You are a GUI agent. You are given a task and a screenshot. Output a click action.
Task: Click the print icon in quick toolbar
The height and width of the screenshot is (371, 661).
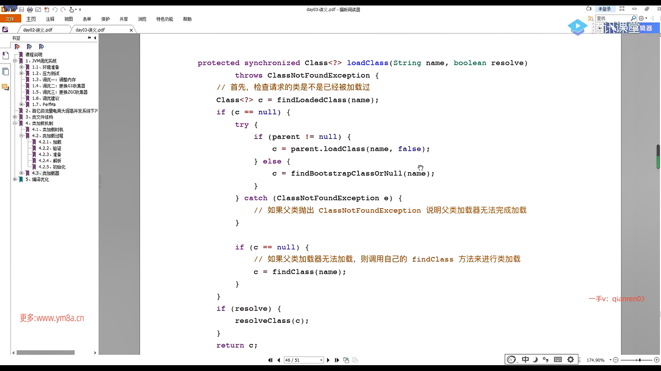pos(30,10)
